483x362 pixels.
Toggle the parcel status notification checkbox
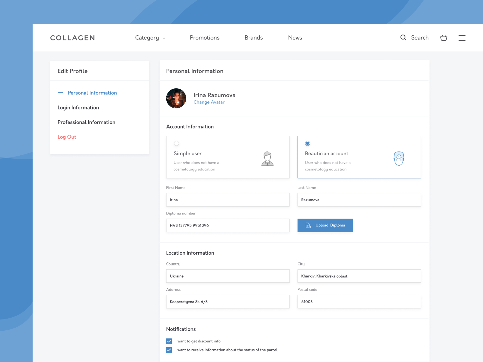pos(169,350)
